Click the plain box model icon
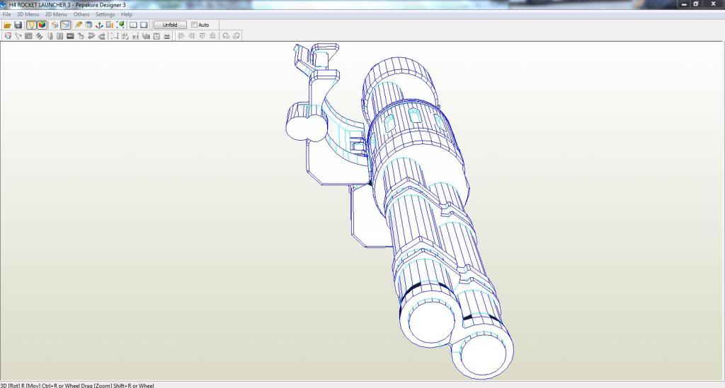The height and width of the screenshot is (388, 725). (x=55, y=25)
